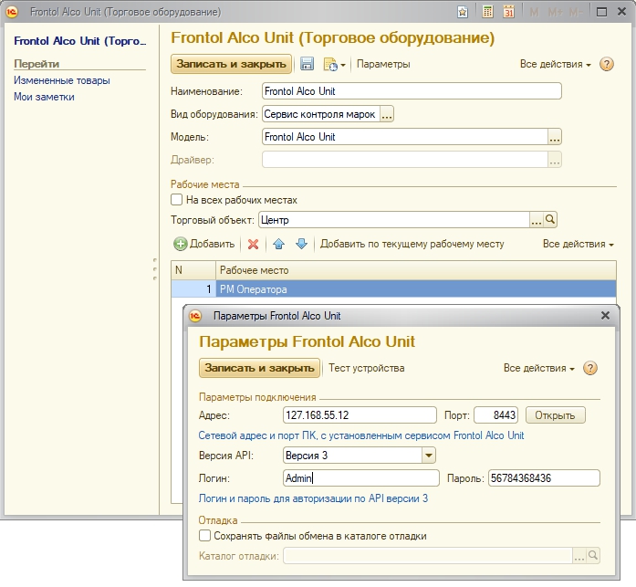This screenshot has height=587, width=636.
Task: Click the Вид оборудования field
Action: (x=321, y=114)
